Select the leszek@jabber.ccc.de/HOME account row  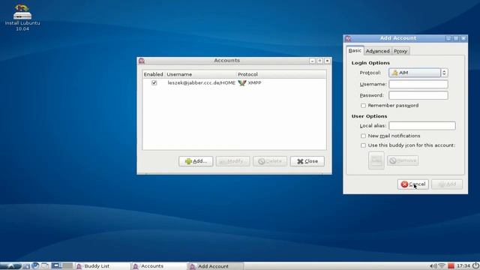click(x=234, y=83)
